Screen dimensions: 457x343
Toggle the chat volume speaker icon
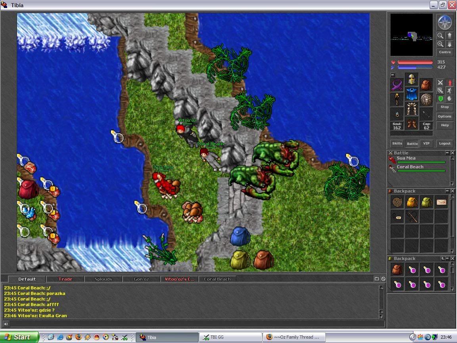[x=6, y=324]
